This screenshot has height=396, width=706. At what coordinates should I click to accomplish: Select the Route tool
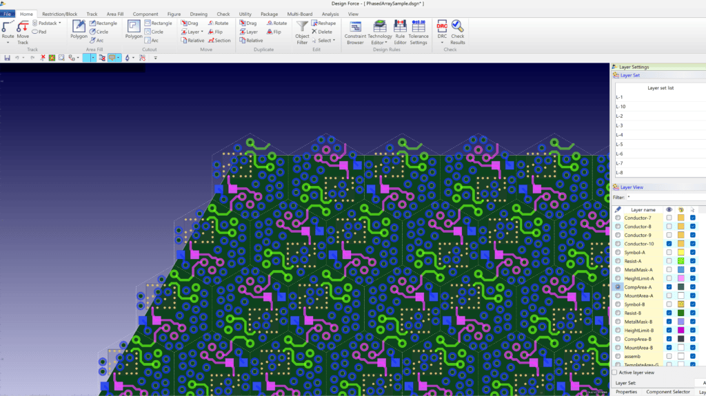pyautogui.click(x=8, y=29)
